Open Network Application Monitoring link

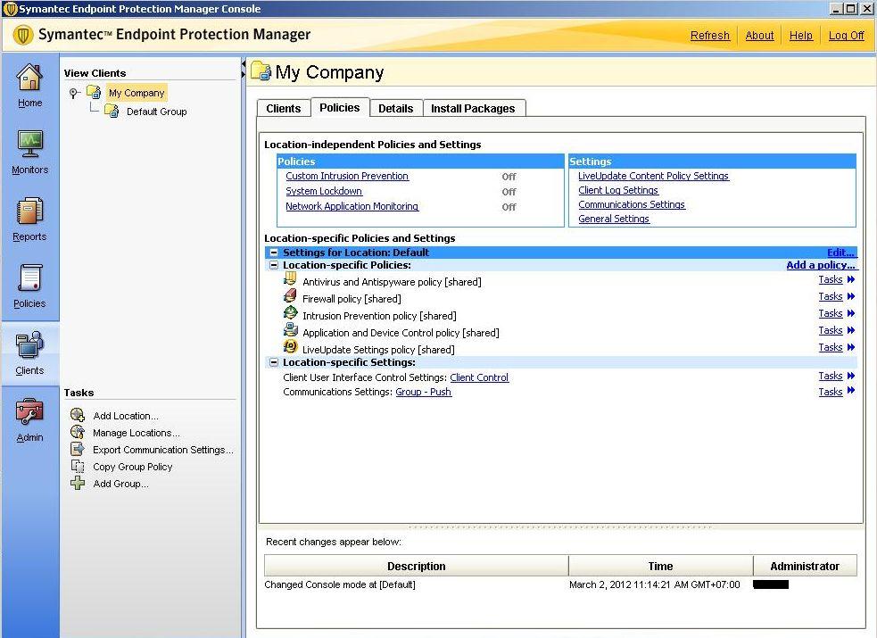[352, 206]
